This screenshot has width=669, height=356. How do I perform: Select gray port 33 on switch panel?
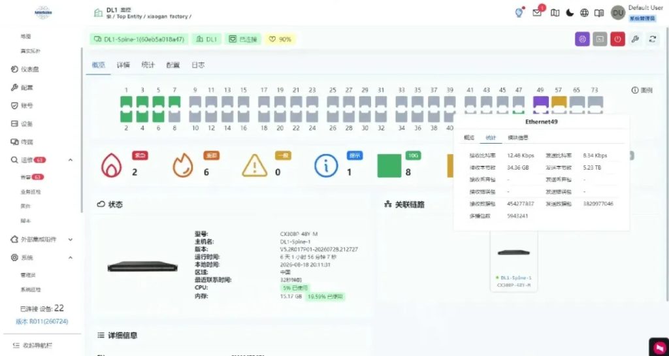point(402,103)
